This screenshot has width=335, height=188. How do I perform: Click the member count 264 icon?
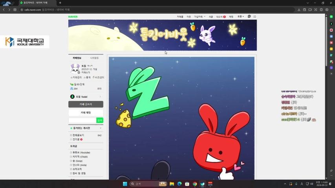point(71,89)
